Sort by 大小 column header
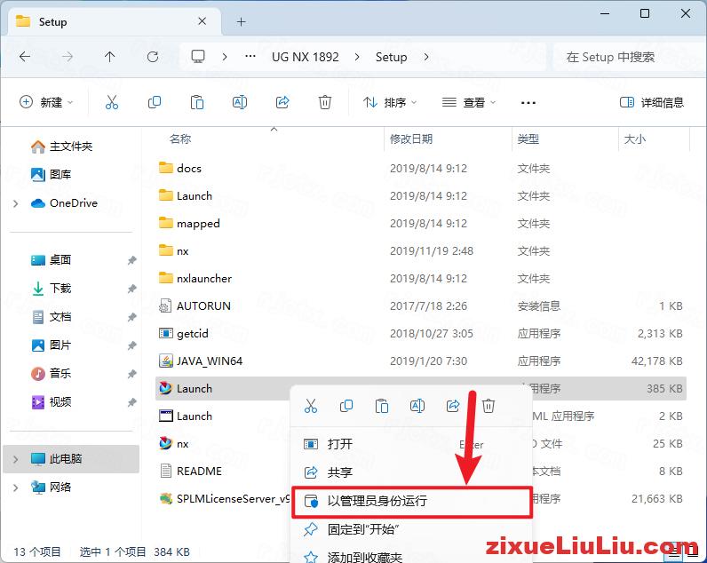Image resolution: width=707 pixels, height=563 pixels. click(x=634, y=139)
